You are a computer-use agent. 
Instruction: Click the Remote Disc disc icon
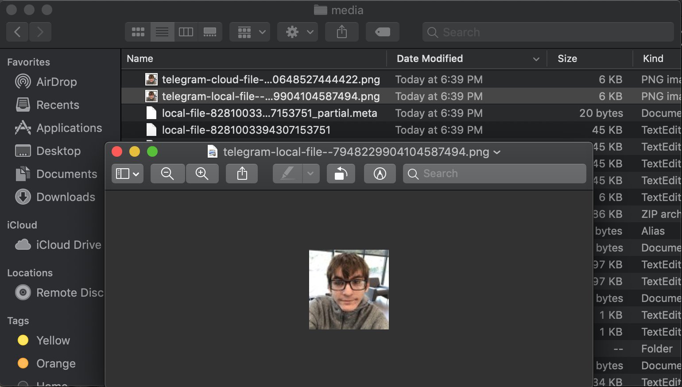click(x=23, y=293)
